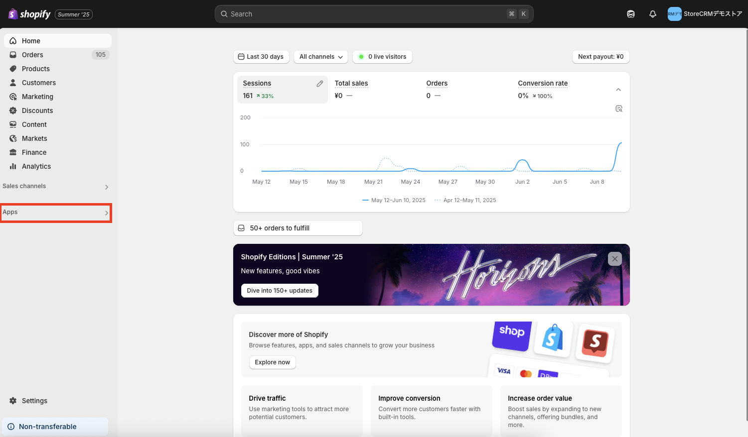
Task: Select the Sessions metric card
Action: tap(283, 90)
